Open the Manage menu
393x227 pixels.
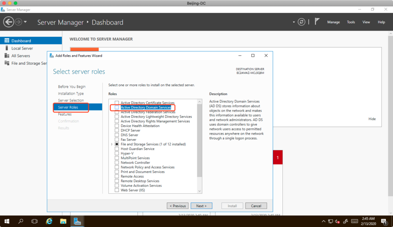tap(333, 22)
